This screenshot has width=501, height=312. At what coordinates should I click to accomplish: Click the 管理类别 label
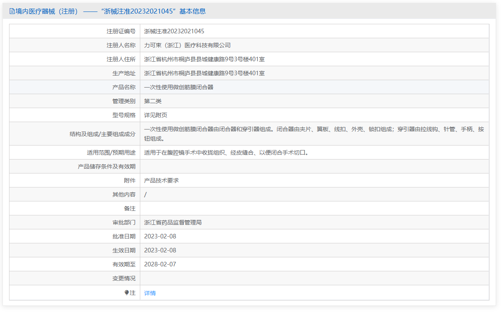tap(124, 101)
